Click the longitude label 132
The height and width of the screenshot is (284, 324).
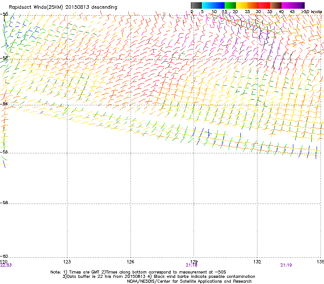(257, 262)
